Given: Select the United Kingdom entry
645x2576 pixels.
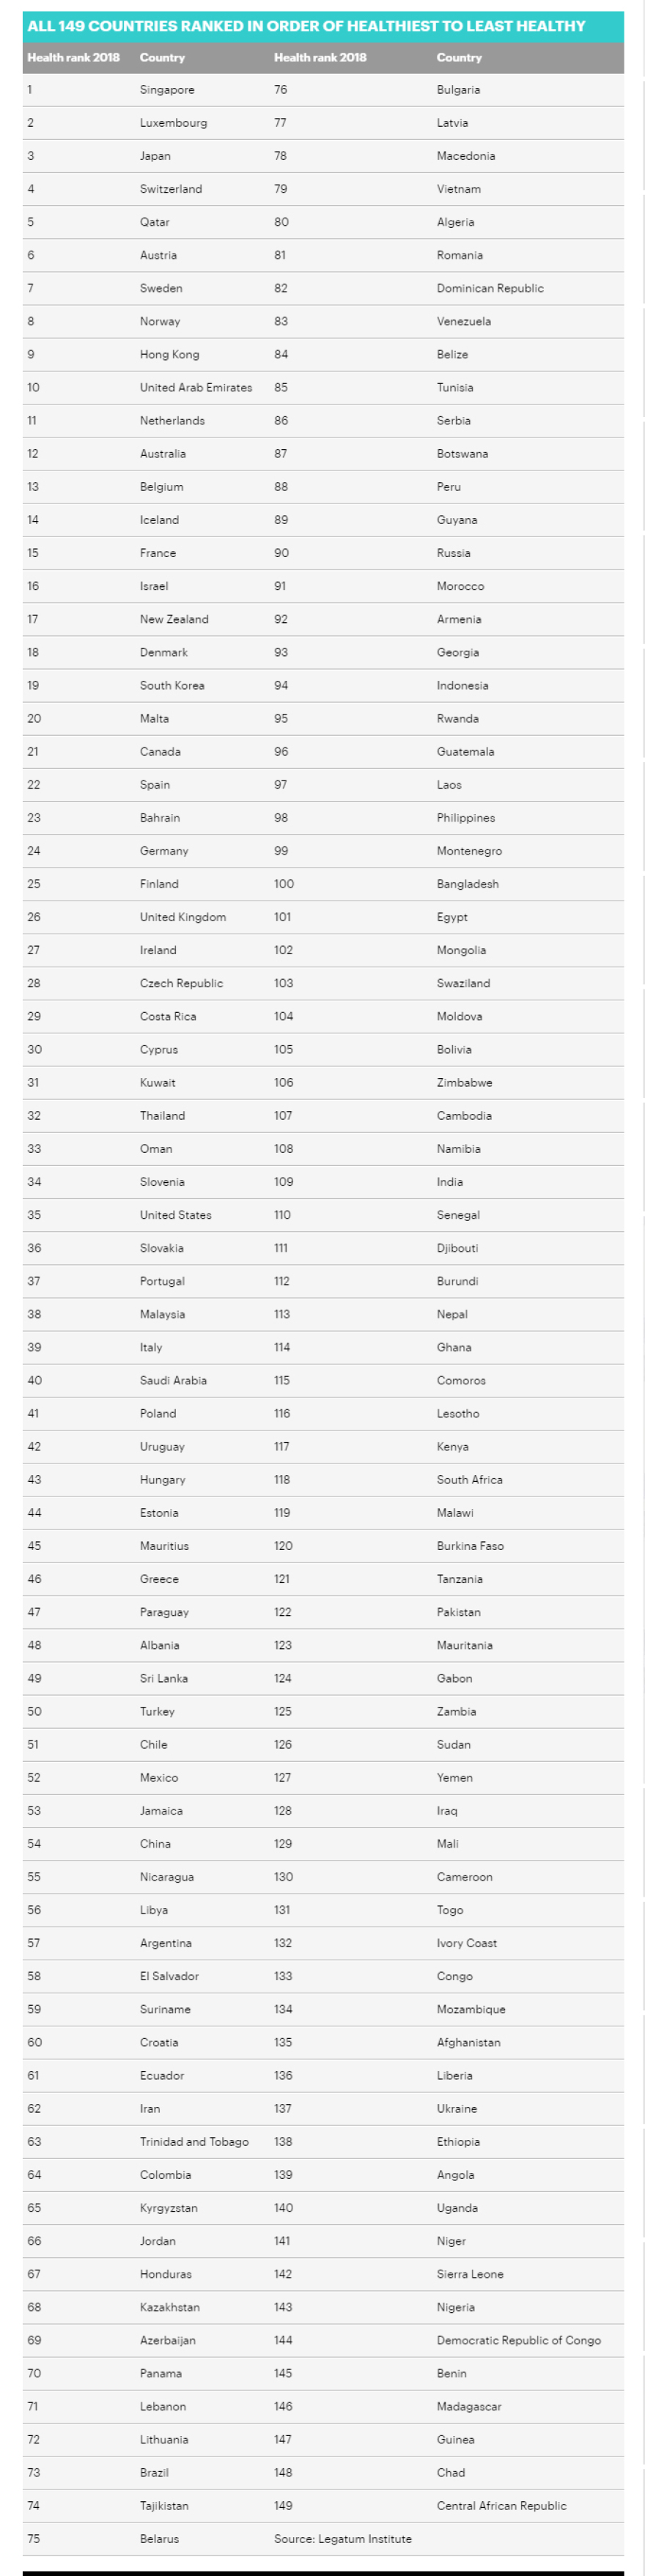Looking at the screenshot, I should point(182,917).
